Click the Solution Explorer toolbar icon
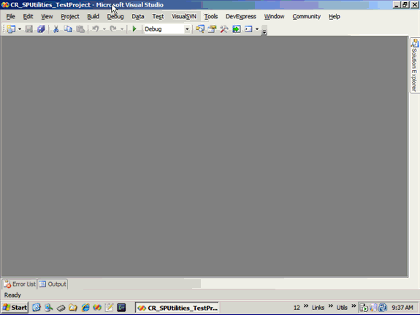Viewport: 420px width, 315px height. (200, 29)
